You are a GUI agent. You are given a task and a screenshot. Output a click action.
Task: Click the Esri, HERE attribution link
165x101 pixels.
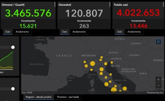pos(27,93)
